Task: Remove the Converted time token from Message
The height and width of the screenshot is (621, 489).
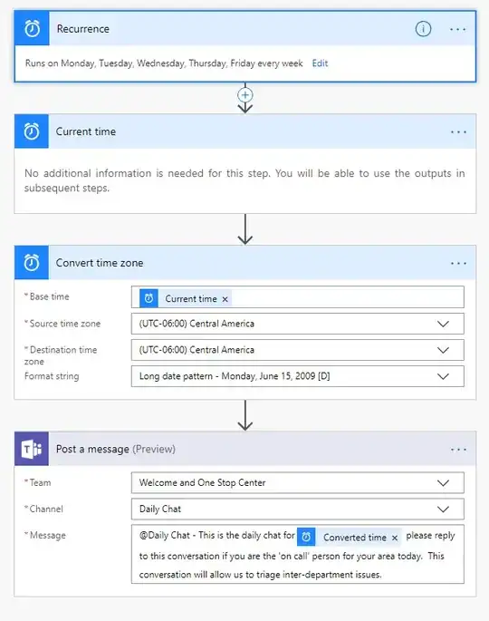Action: pos(395,538)
